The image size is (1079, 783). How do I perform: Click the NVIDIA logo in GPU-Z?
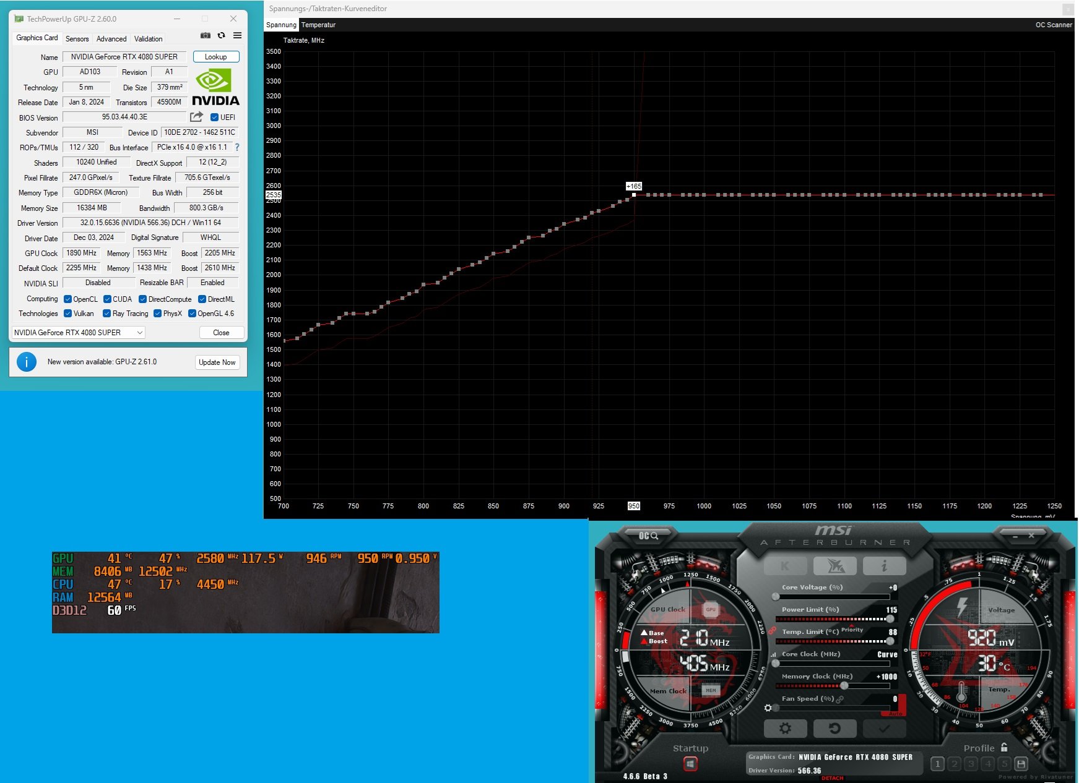click(215, 87)
